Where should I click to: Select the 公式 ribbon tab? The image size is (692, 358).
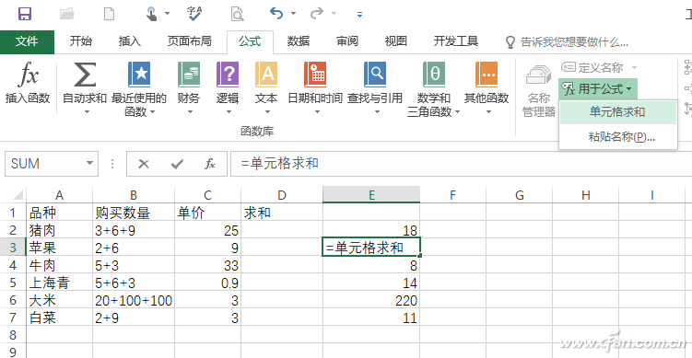(250, 42)
